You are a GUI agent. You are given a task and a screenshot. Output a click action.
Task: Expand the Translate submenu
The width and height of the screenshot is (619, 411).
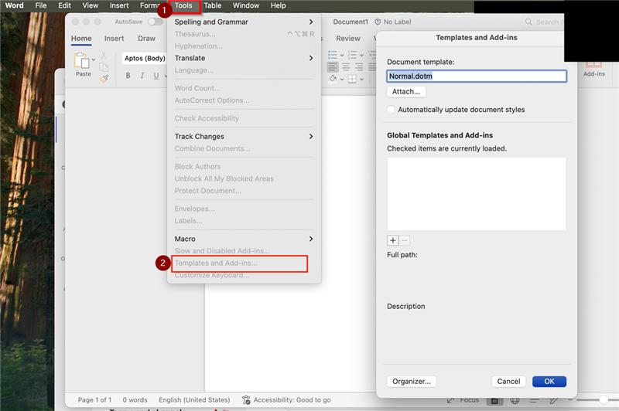pos(311,58)
